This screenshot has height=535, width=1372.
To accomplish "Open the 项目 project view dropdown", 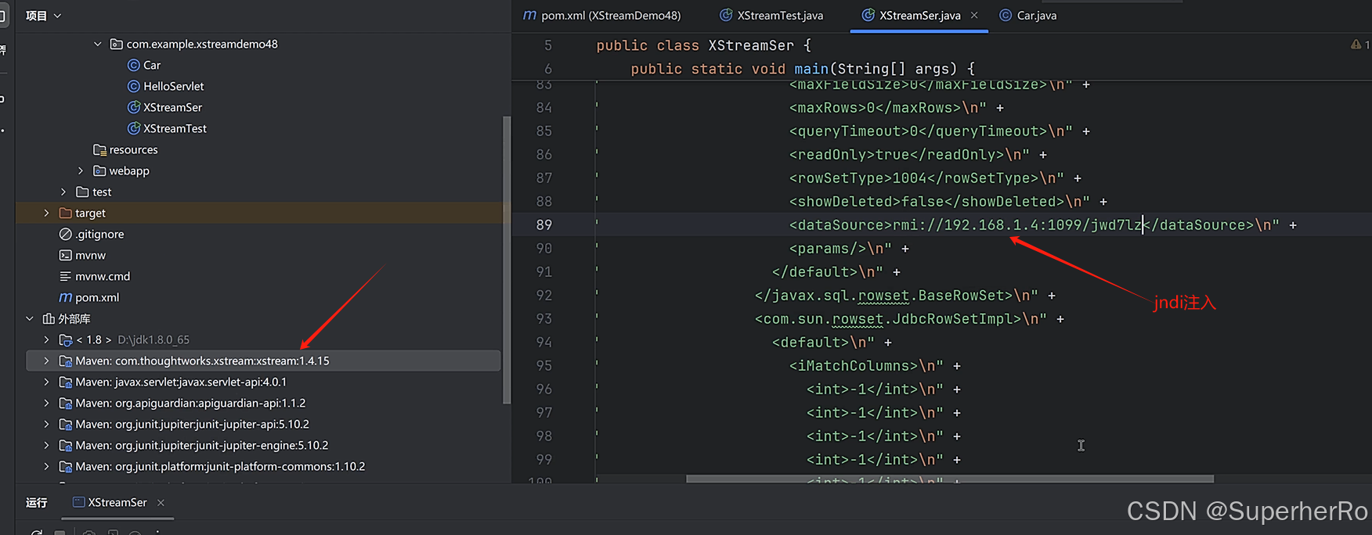I will 44,16.
